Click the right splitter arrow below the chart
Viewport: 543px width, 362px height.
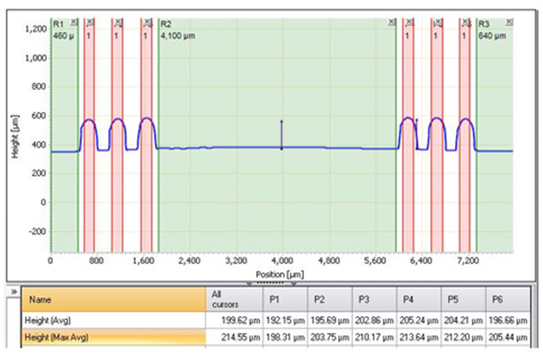tap(294, 284)
